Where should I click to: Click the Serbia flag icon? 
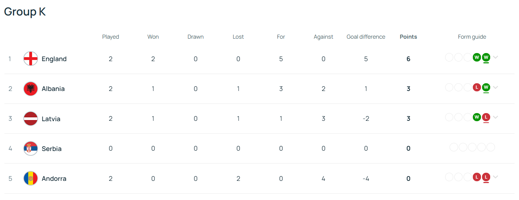[x=30, y=148]
